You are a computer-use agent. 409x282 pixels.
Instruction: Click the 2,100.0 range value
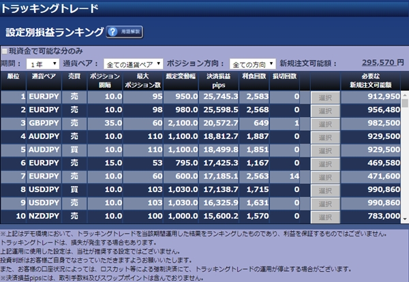[x=183, y=123]
